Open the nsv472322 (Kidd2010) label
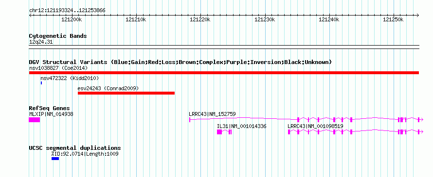The image size is (433, 177). click(x=70, y=78)
